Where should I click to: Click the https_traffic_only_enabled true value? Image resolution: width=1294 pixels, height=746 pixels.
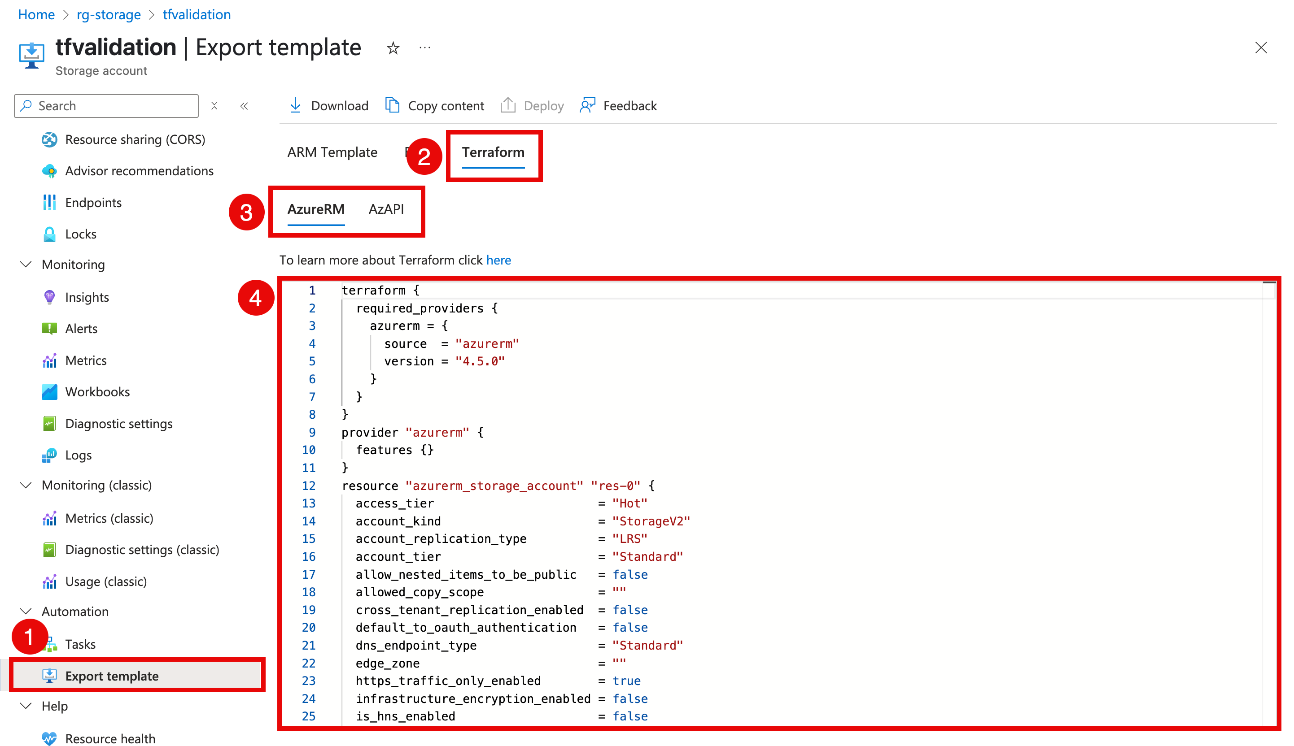click(x=626, y=681)
